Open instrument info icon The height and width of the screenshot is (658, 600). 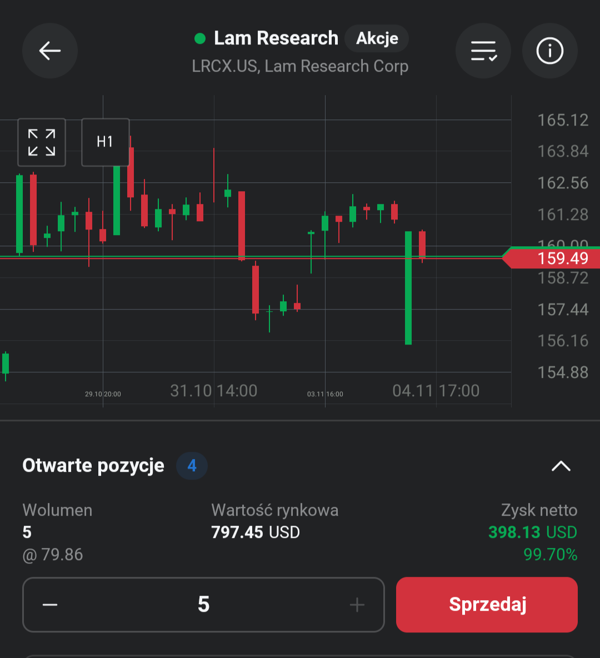click(550, 51)
